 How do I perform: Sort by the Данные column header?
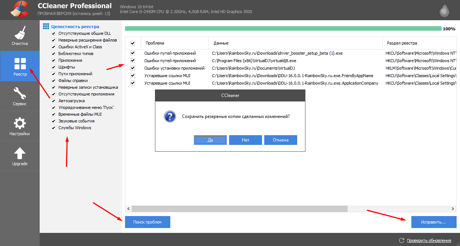pyautogui.click(x=295, y=43)
